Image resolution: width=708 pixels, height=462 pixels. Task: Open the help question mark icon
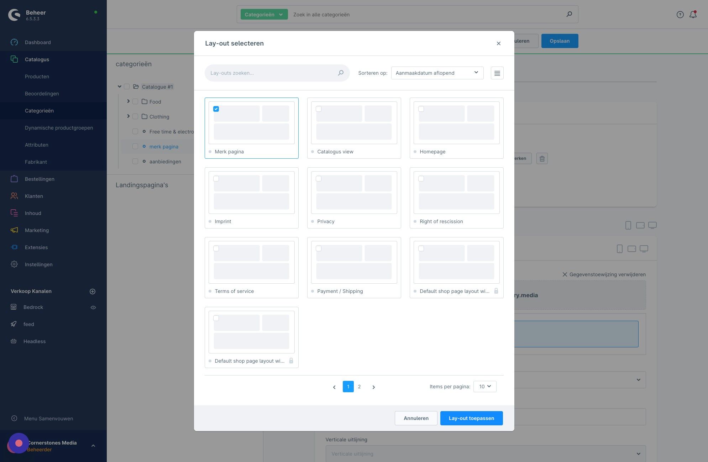[x=680, y=15]
